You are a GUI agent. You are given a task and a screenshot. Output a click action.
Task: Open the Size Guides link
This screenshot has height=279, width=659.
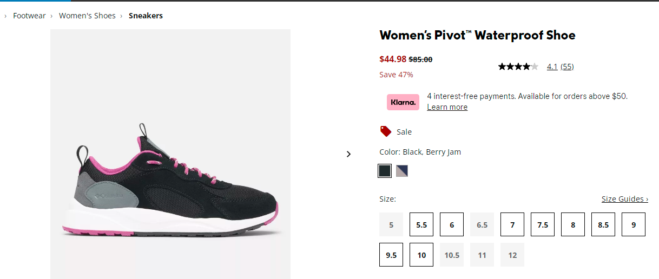pyautogui.click(x=625, y=199)
